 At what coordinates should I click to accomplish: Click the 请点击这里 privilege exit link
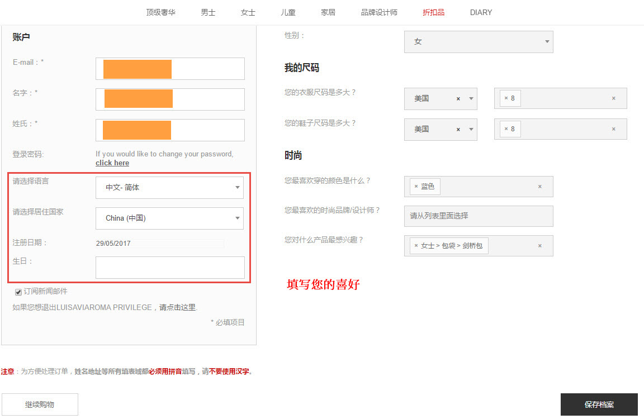[x=177, y=307]
